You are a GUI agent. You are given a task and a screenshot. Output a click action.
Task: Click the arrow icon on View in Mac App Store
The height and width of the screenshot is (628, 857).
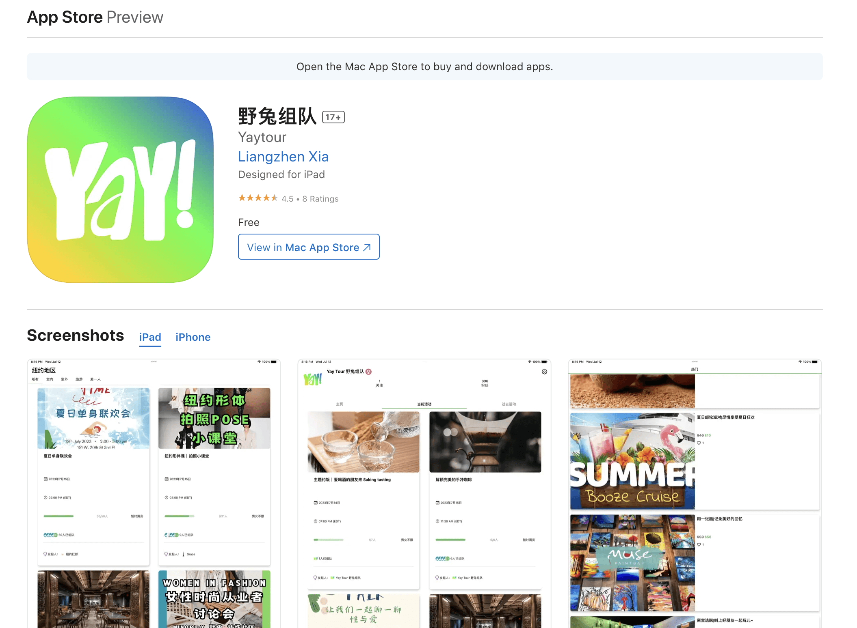[367, 247]
